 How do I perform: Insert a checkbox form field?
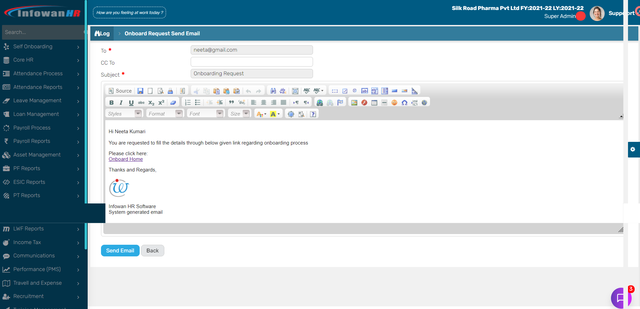click(x=344, y=91)
